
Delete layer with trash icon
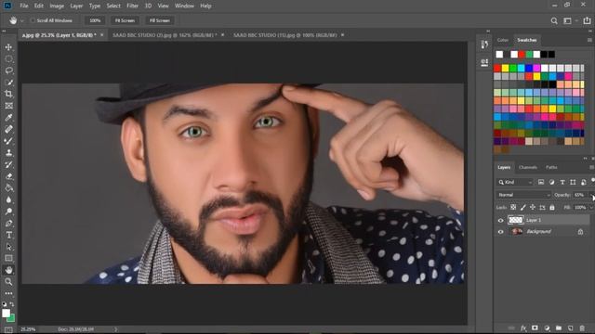(x=582, y=328)
